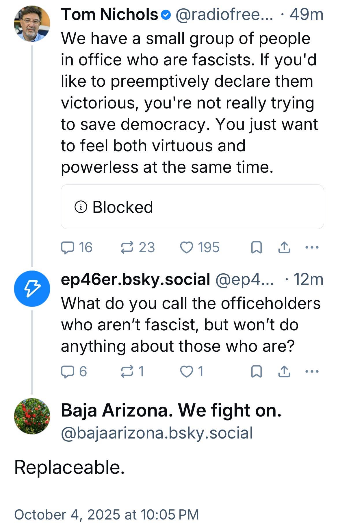
Task: Open more options on Tom Nichols' post
Action: point(312,248)
